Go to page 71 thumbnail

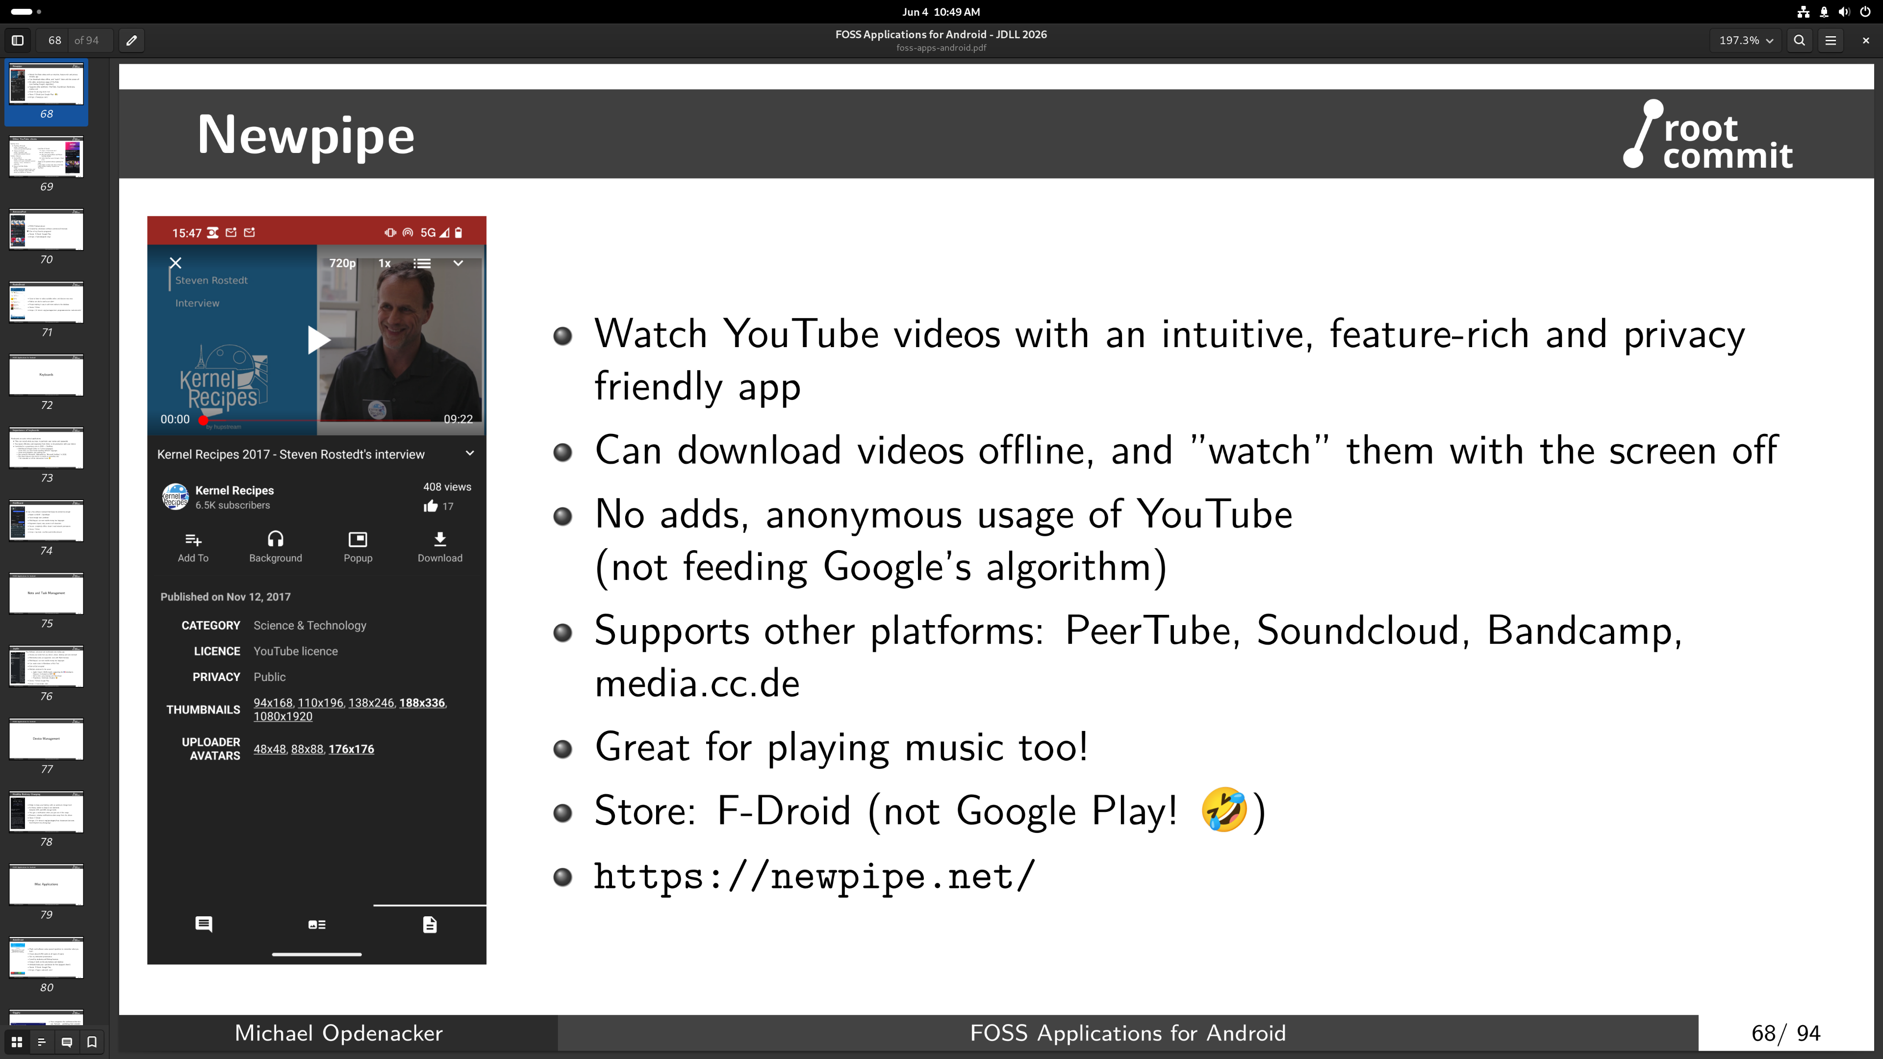pos(46,303)
